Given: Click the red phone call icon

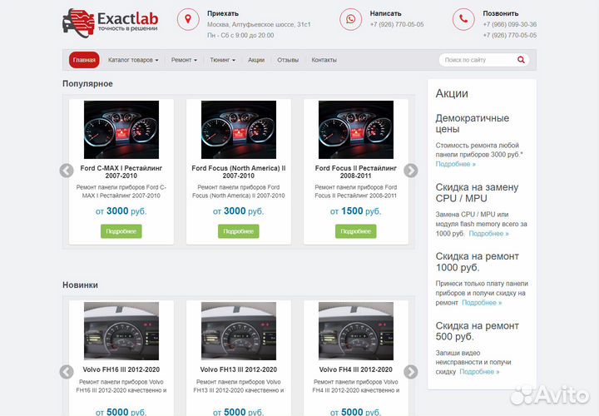Looking at the screenshot, I should point(463,19).
